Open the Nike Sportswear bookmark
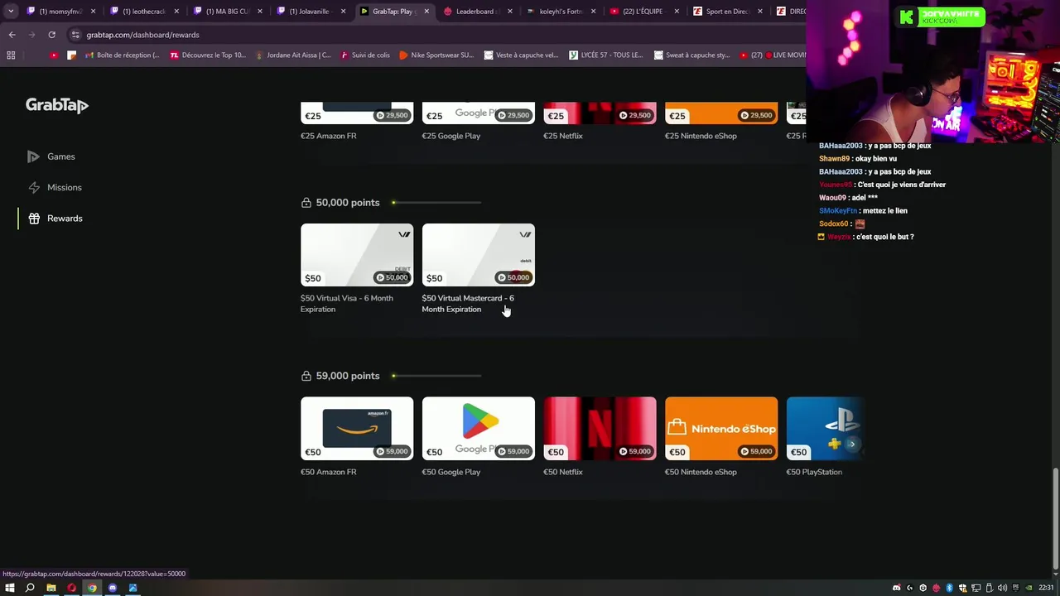This screenshot has height=596, width=1060. [x=436, y=55]
